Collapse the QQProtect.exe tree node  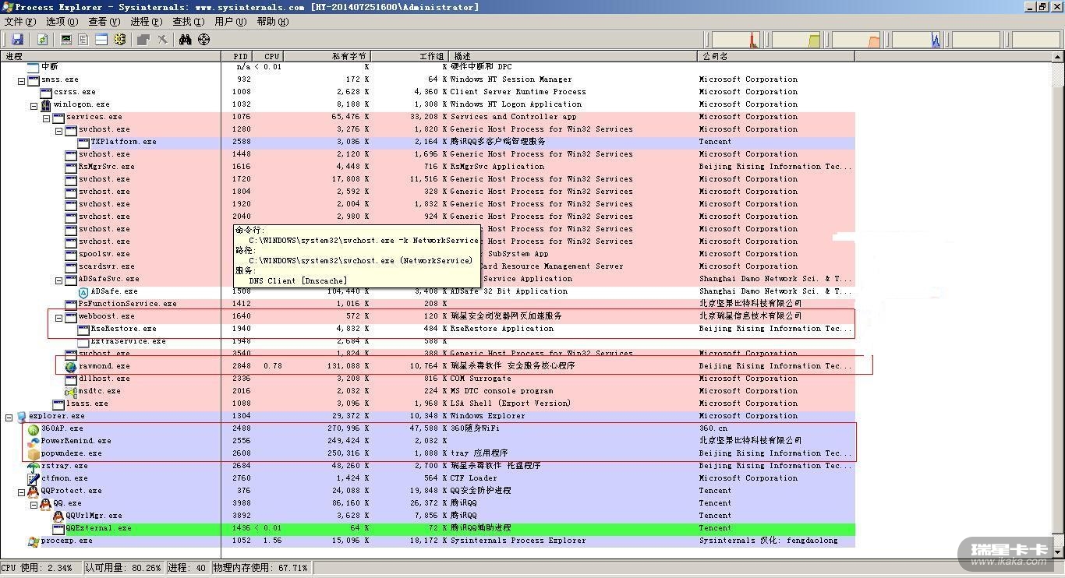pyautogui.click(x=21, y=492)
